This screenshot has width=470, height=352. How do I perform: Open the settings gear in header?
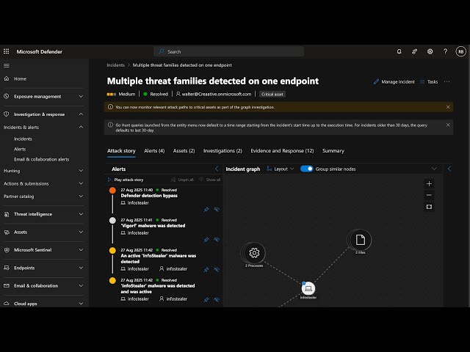430,51
